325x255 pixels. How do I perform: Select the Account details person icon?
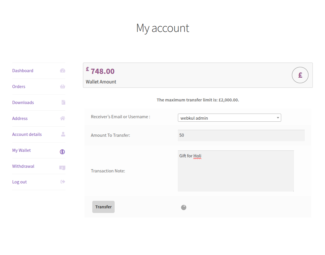pos(62,134)
